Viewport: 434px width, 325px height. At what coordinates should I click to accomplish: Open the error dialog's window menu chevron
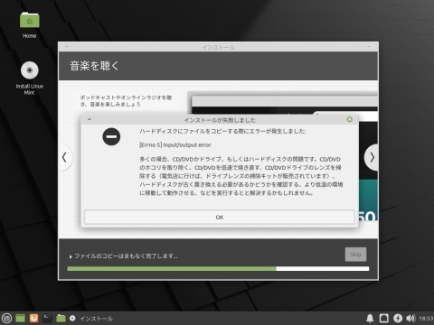click(x=90, y=119)
